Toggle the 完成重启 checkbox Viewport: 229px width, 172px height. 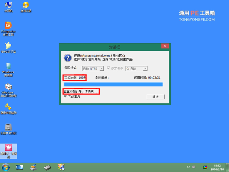(65, 97)
